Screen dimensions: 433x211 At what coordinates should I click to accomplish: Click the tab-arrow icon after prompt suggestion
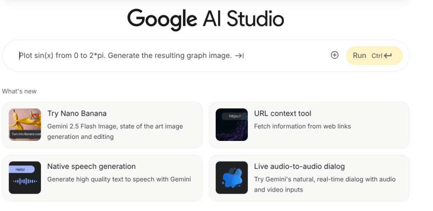239,56
